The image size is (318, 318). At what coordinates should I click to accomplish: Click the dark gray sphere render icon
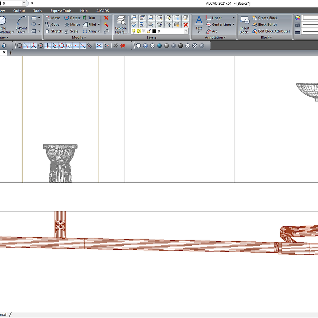pyautogui.click(x=181, y=46)
